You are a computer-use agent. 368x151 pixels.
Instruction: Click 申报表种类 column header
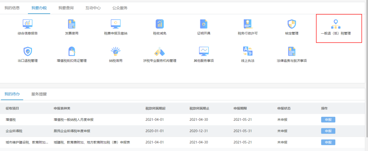coord(62,109)
